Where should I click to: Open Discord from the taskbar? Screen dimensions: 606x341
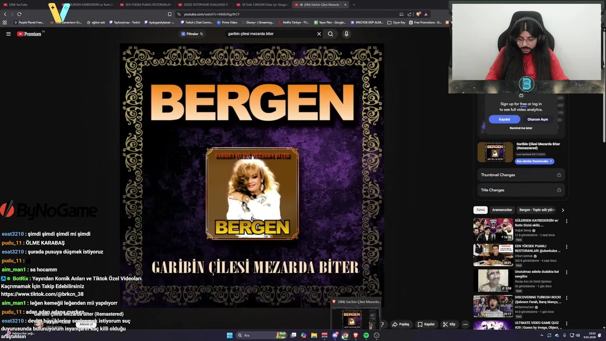coord(335,335)
